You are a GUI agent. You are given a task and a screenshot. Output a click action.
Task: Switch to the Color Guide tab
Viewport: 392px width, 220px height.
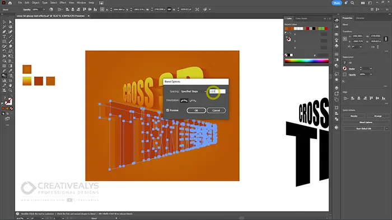coord(301,18)
